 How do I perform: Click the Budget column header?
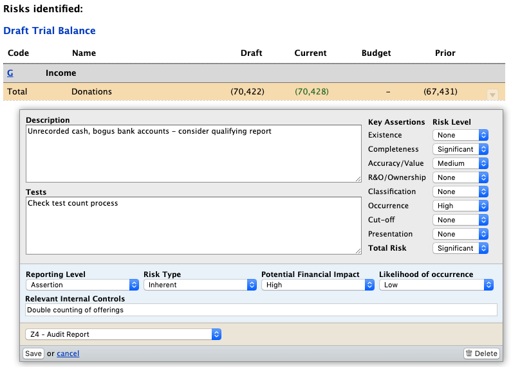(376, 53)
